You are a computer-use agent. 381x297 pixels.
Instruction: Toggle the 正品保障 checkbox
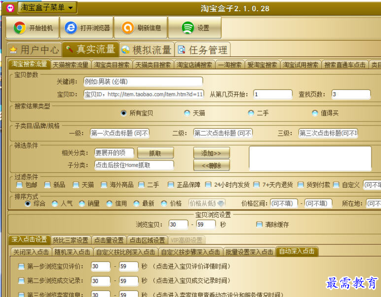(171, 185)
